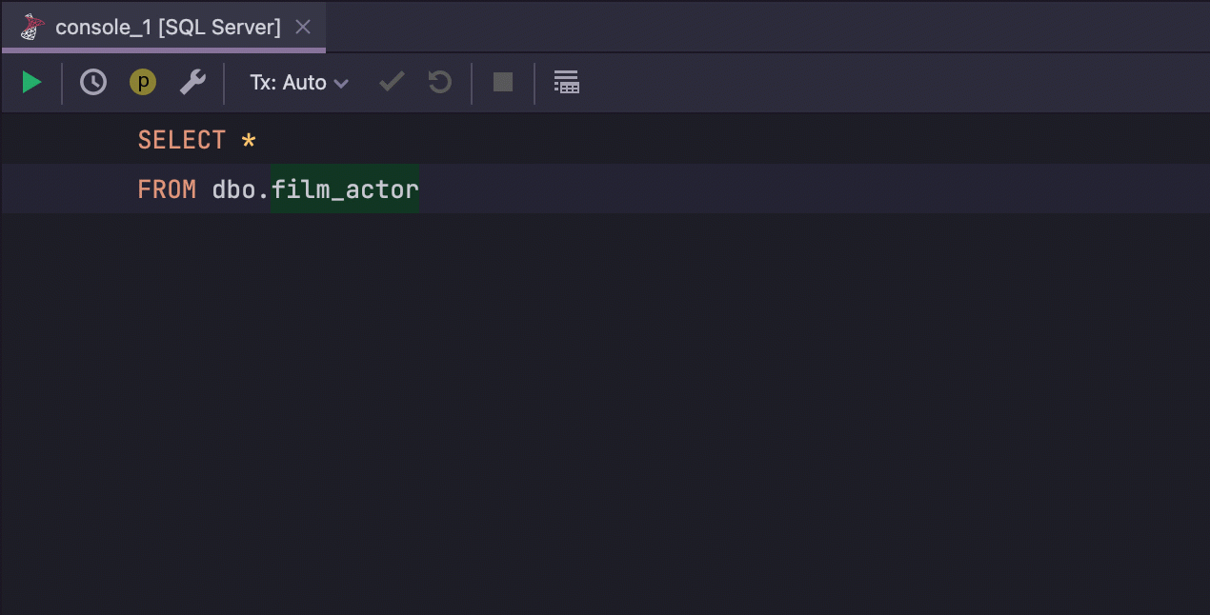This screenshot has width=1210, height=615.
Task: Stop execution with the square Stop button
Action: 503,83
